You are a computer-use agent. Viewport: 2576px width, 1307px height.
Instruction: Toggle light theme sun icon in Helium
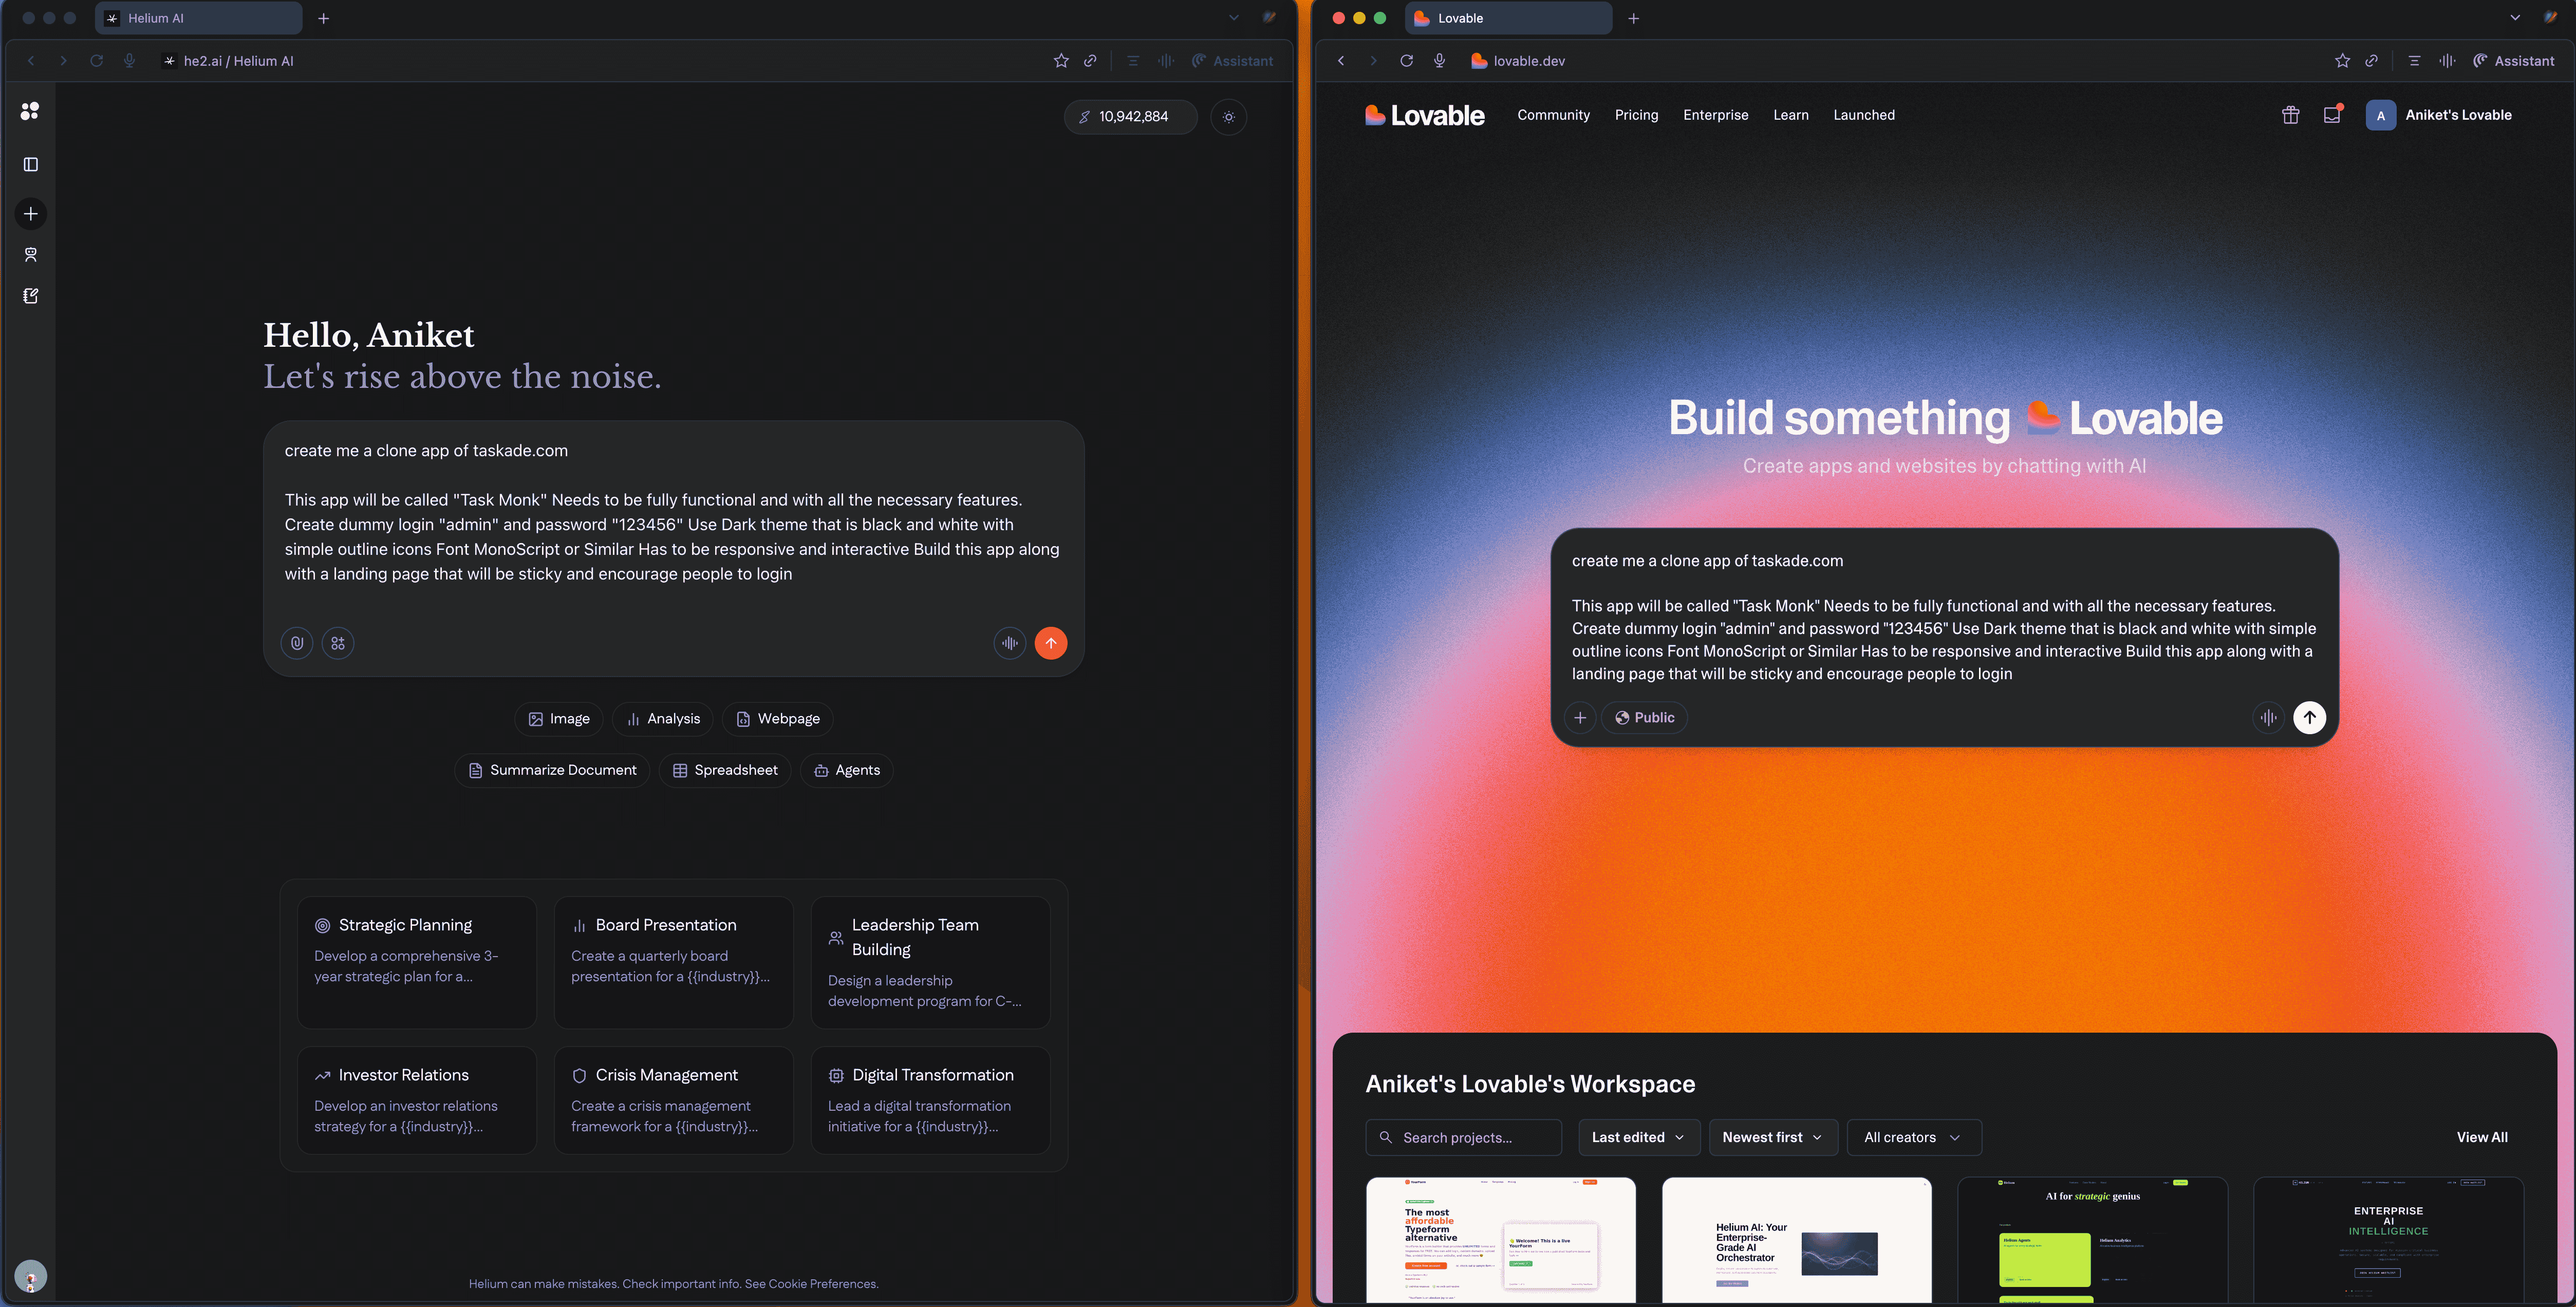[1229, 117]
